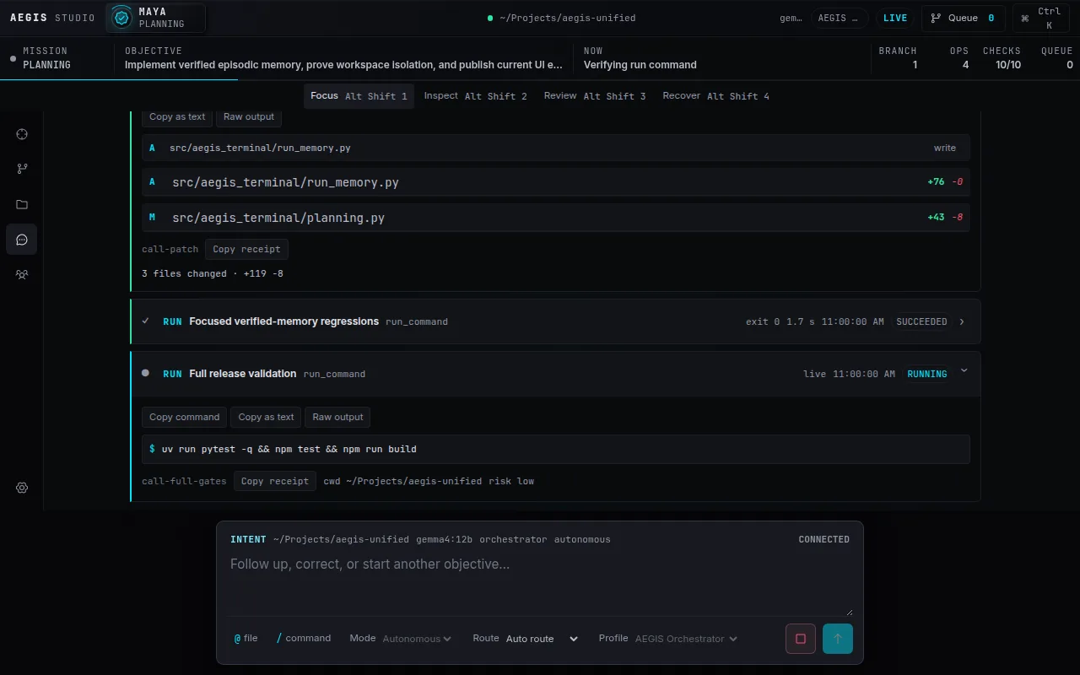Screen dimensions: 1080x675
Task: Open the Route Auto route dropdown
Action: (x=542, y=639)
